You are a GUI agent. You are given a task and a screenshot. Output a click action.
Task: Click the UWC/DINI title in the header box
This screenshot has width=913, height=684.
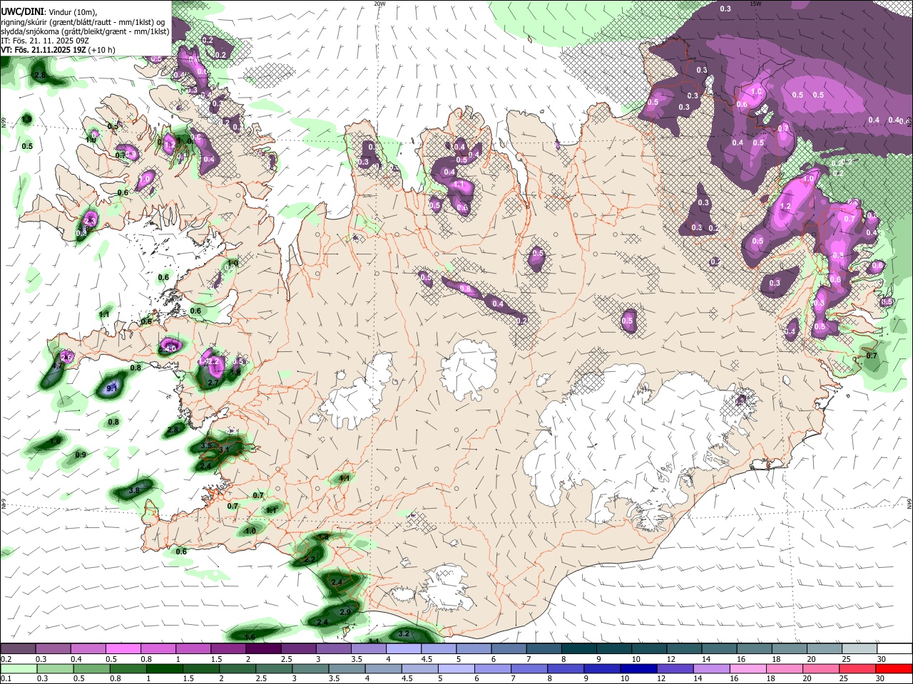(21, 11)
